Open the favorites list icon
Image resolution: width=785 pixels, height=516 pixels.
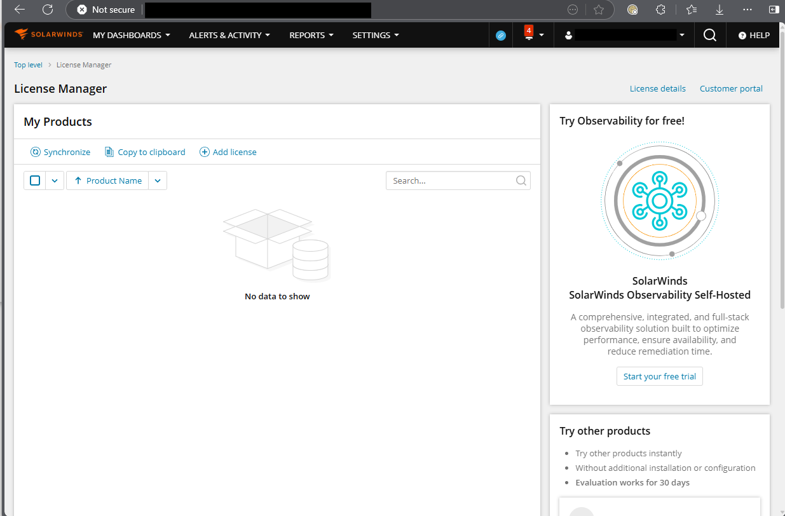click(x=692, y=10)
